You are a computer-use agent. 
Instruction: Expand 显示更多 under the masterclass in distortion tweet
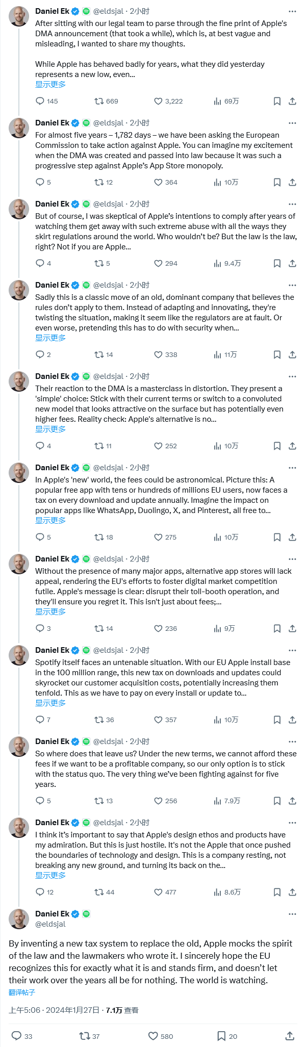[50, 429]
